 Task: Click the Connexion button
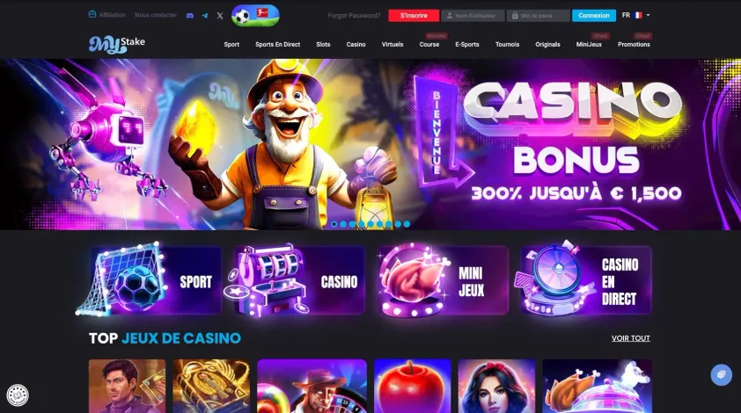[x=593, y=16]
